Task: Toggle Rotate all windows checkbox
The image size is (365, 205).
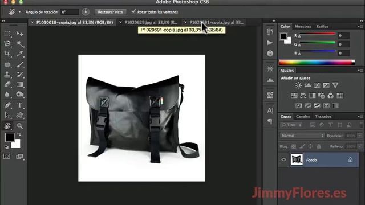Action: tap(133, 11)
